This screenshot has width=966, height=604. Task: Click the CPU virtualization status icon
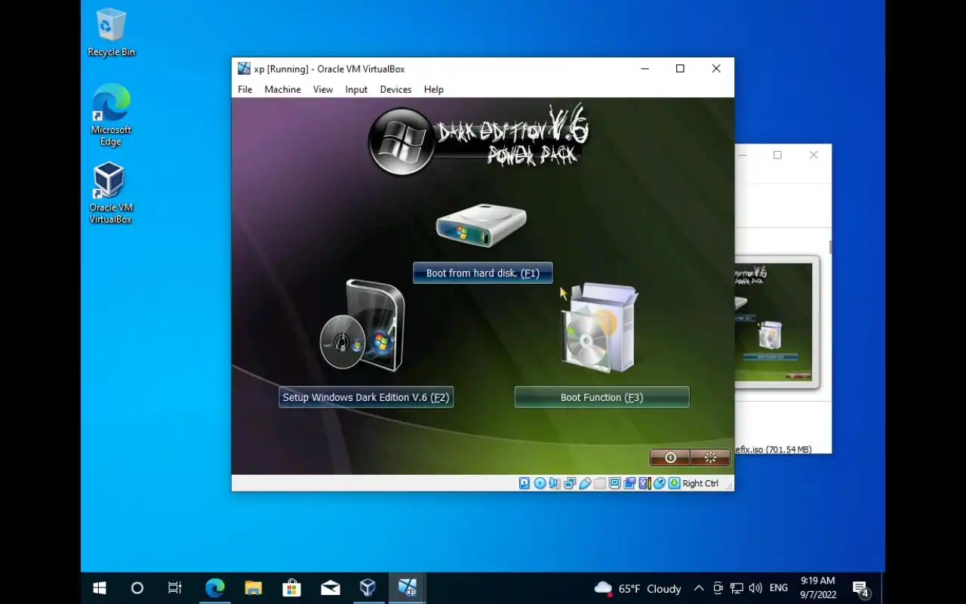[644, 483]
